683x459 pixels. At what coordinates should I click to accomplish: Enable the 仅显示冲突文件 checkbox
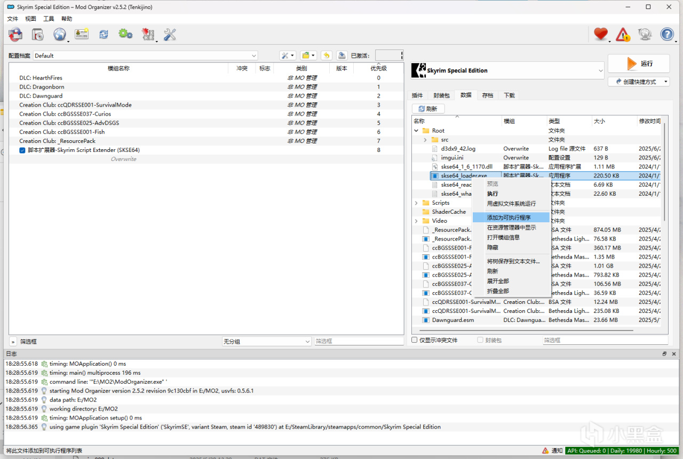tap(415, 340)
